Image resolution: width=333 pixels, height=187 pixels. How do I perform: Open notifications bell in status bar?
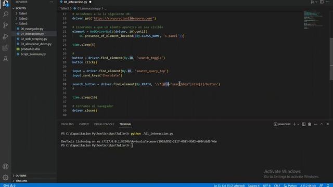(x=328, y=185)
